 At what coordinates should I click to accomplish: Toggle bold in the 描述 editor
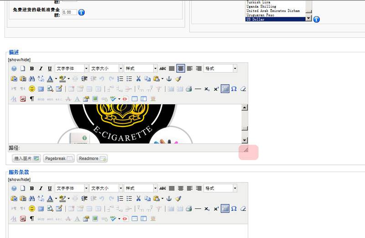coord(32,68)
